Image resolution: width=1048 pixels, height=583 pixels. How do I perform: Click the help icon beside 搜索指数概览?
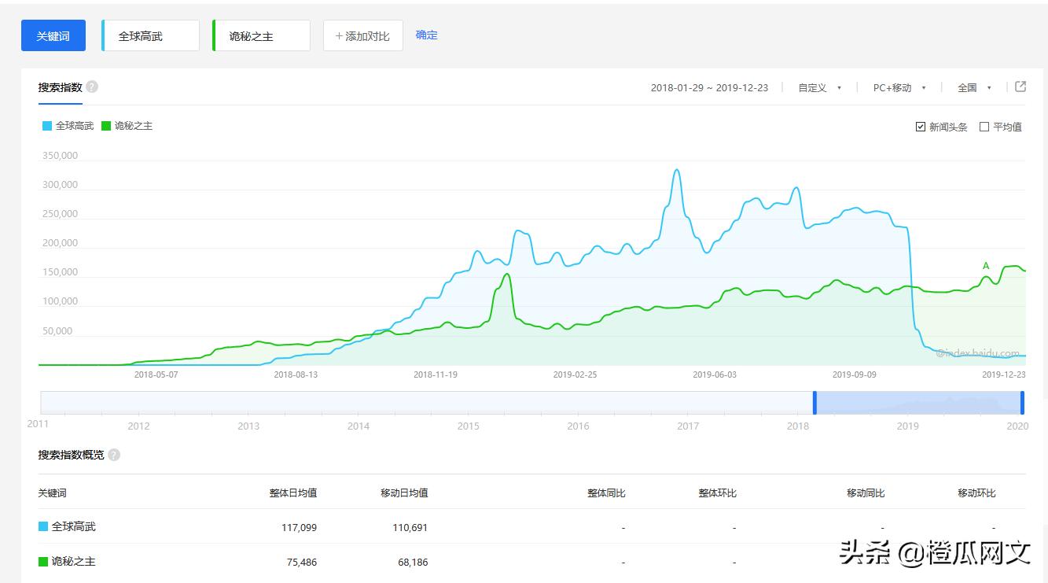112,455
